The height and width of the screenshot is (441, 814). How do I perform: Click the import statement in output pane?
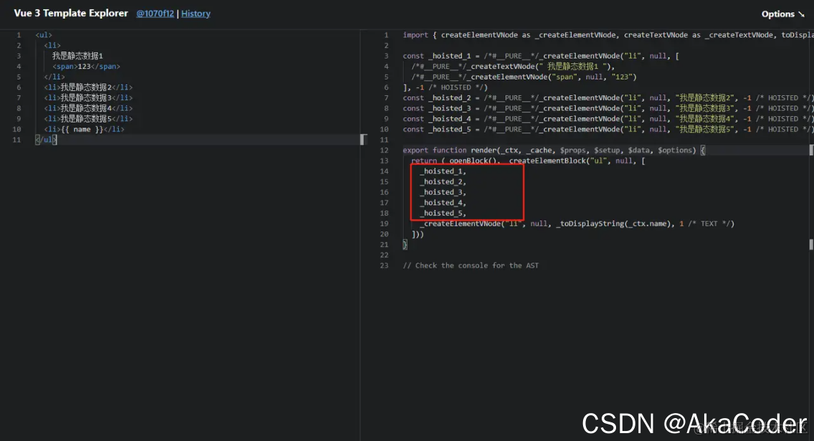pos(608,35)
